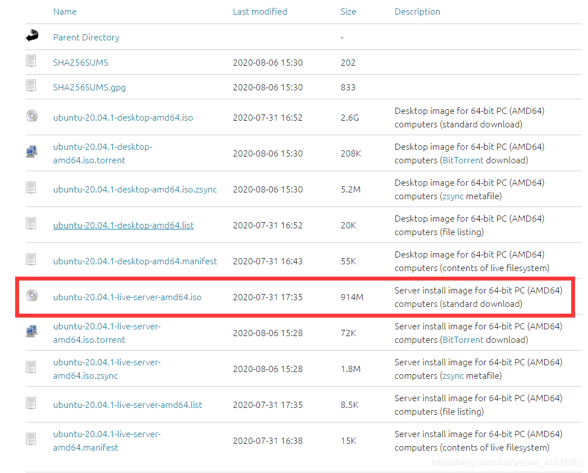Click the file icon for desktop-amd64.iso.zsync
This screenshot has width=588, height=473.
[x=31, y=187]
